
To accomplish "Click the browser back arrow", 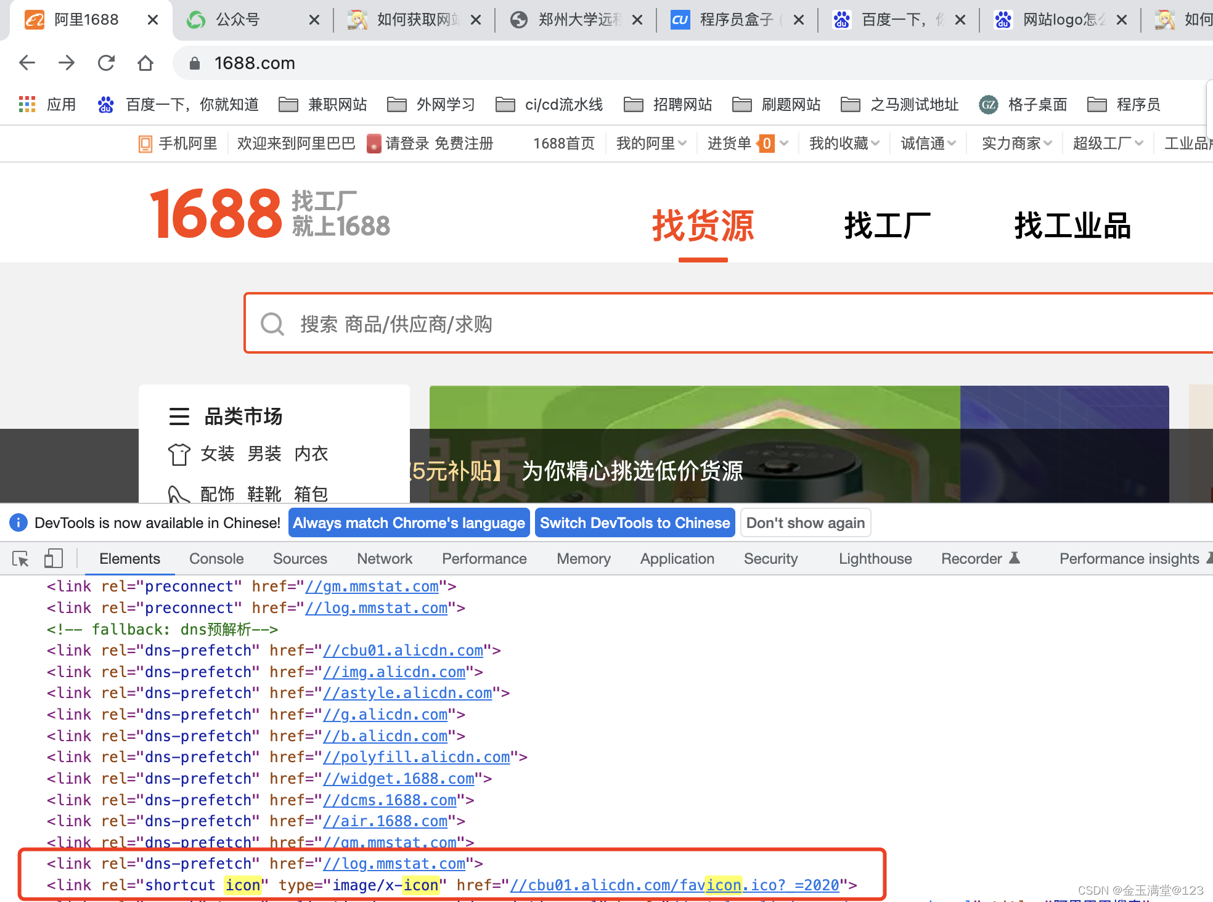I will [27, 63].
